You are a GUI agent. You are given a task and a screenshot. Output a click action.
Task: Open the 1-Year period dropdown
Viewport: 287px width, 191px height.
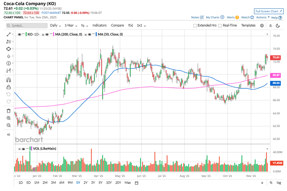[71, 26]
